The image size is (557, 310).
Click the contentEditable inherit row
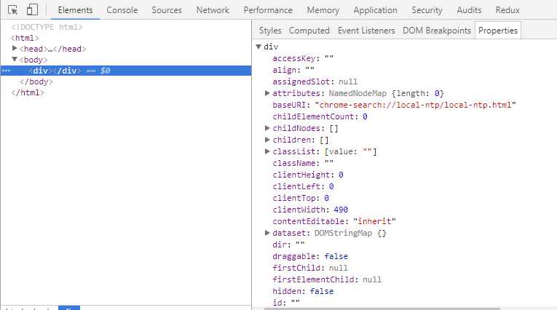click(334, 221)
